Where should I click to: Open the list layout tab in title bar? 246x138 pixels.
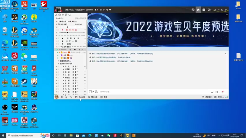pos(204,10)
